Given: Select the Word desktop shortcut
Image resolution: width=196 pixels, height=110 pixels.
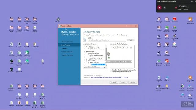Looking at the screenshot, I should click(159, 37).
